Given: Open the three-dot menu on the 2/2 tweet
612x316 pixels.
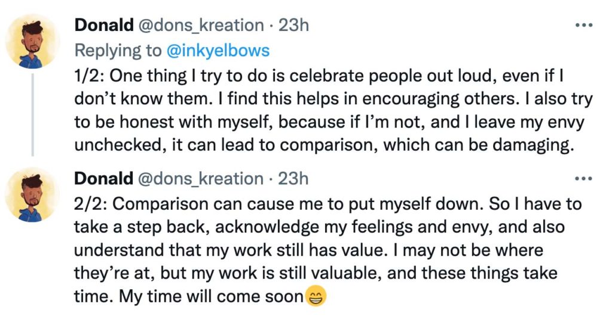Looking at the screenshot, I should click(584, 179).
